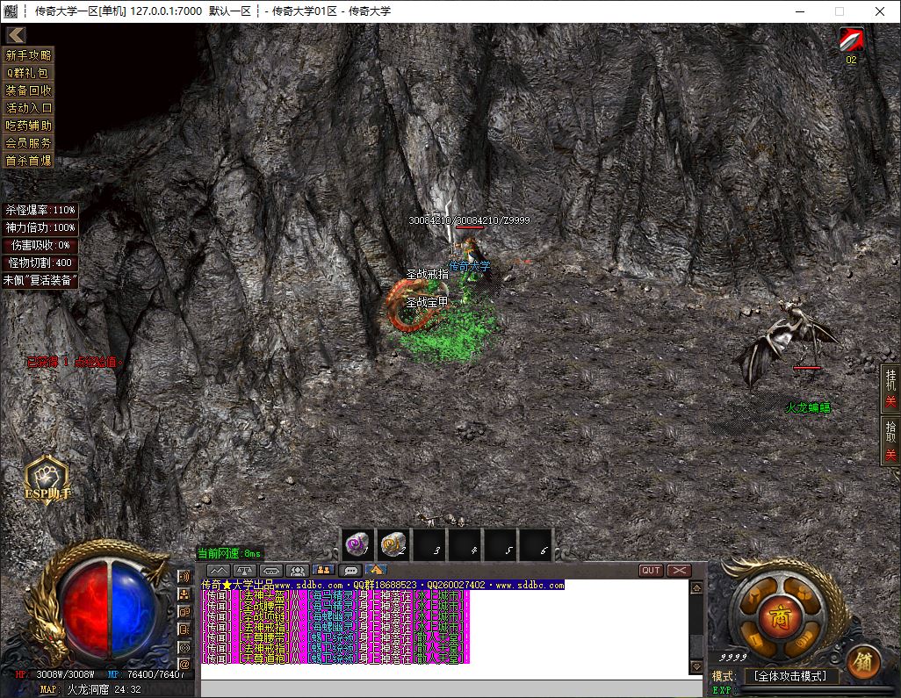Click the red sword buff icon
Viewport: 901px width, 698px height.
(x=851, y=40)
